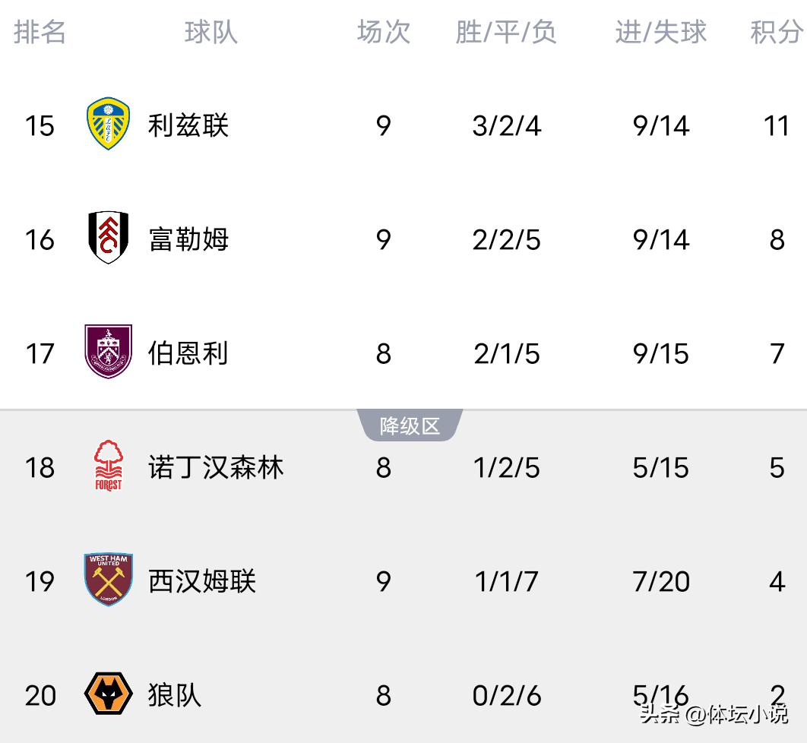Image resolution: width=807 pixels, height=743 pixels.
Task: Click the 球队 column header
Action: [211, 32]
